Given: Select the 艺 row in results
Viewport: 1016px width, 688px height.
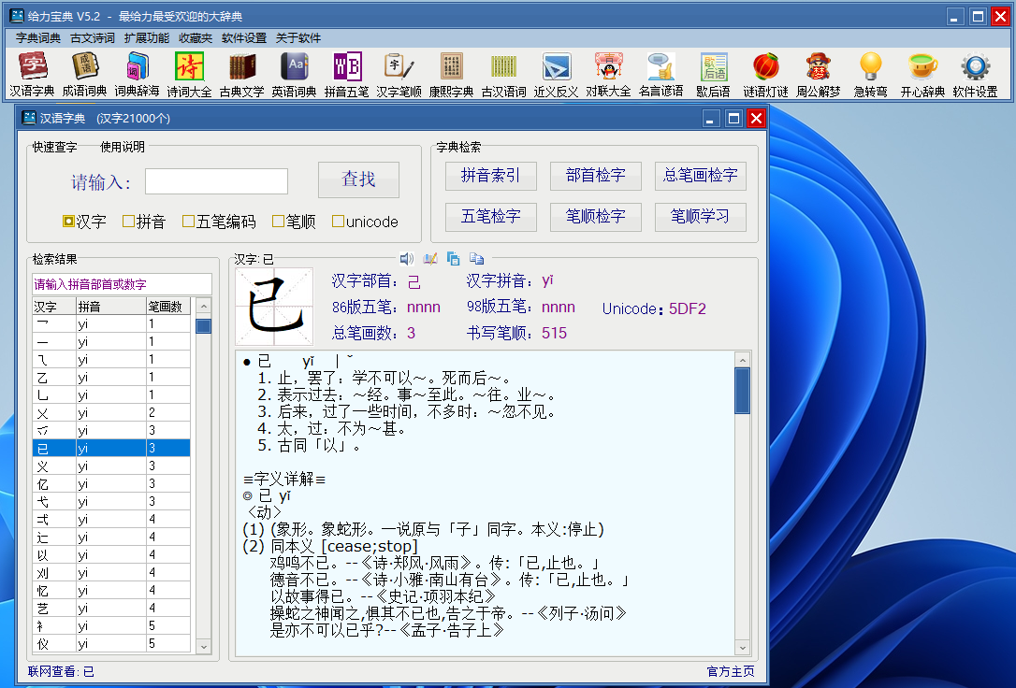Looking at the screenshot, I should coord(111,608).
